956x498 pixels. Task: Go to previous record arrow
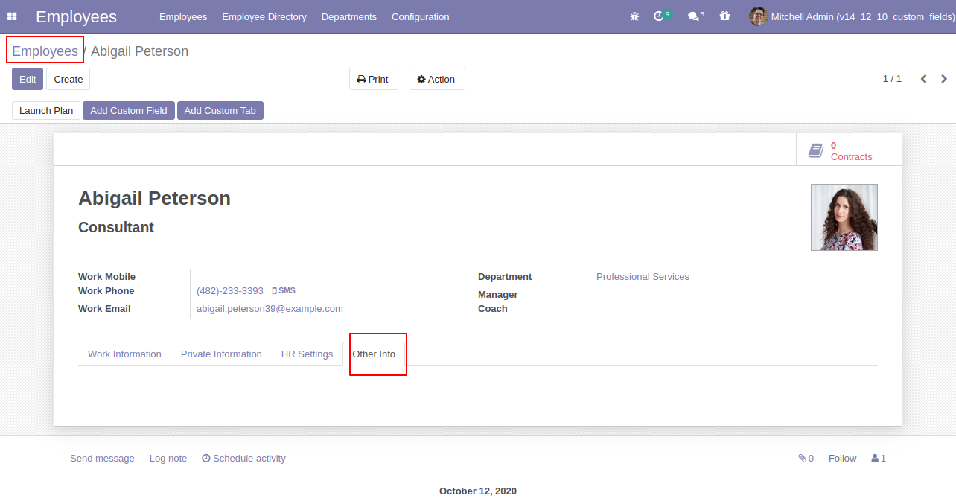pos(923,79)
